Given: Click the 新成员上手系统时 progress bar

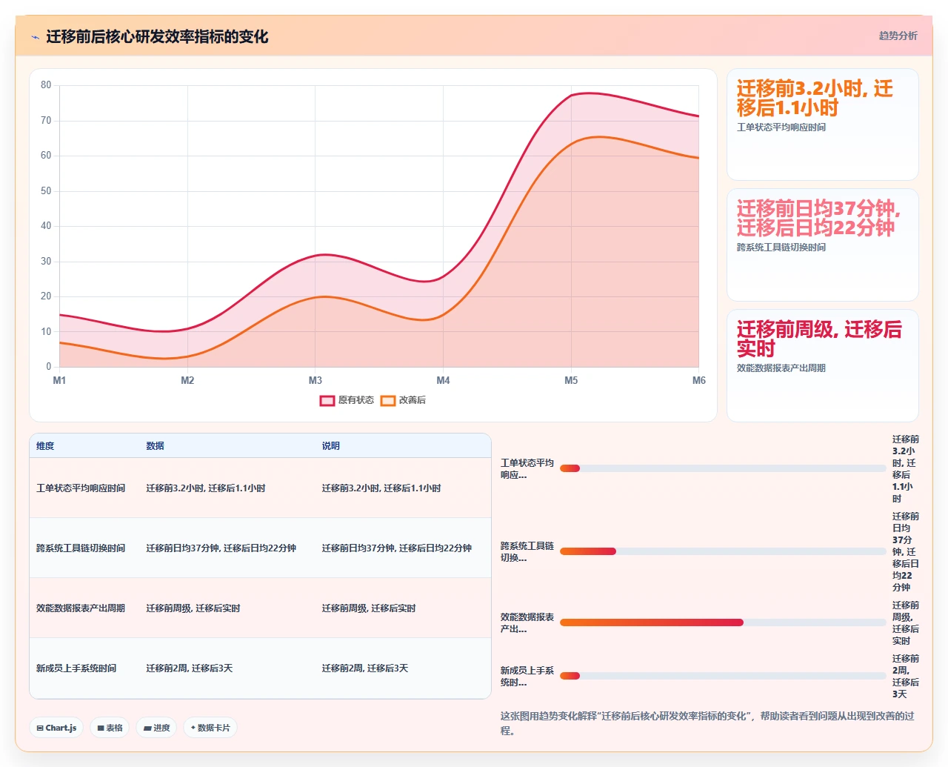Looking at the screenshot, I should (723, 676).
